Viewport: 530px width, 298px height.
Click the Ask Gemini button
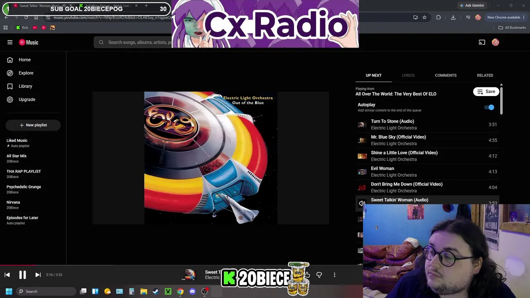pyautogui.click(x=471, y=5)
